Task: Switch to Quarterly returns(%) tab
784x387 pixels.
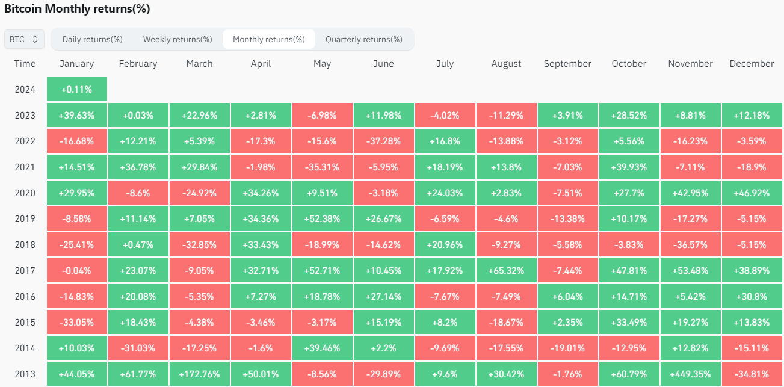Action: 364,39
